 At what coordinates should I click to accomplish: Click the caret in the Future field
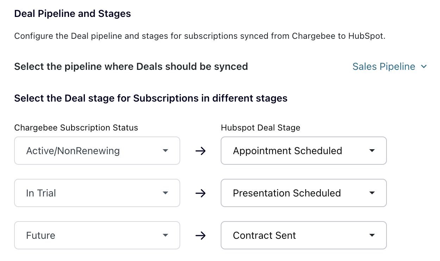pos(165,236)
